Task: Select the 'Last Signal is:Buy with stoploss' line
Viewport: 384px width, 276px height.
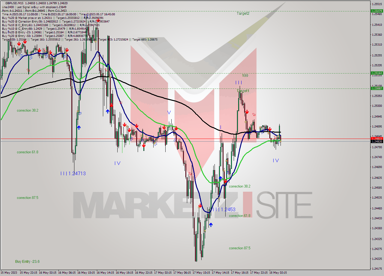Action: click(x=42, y=7)
